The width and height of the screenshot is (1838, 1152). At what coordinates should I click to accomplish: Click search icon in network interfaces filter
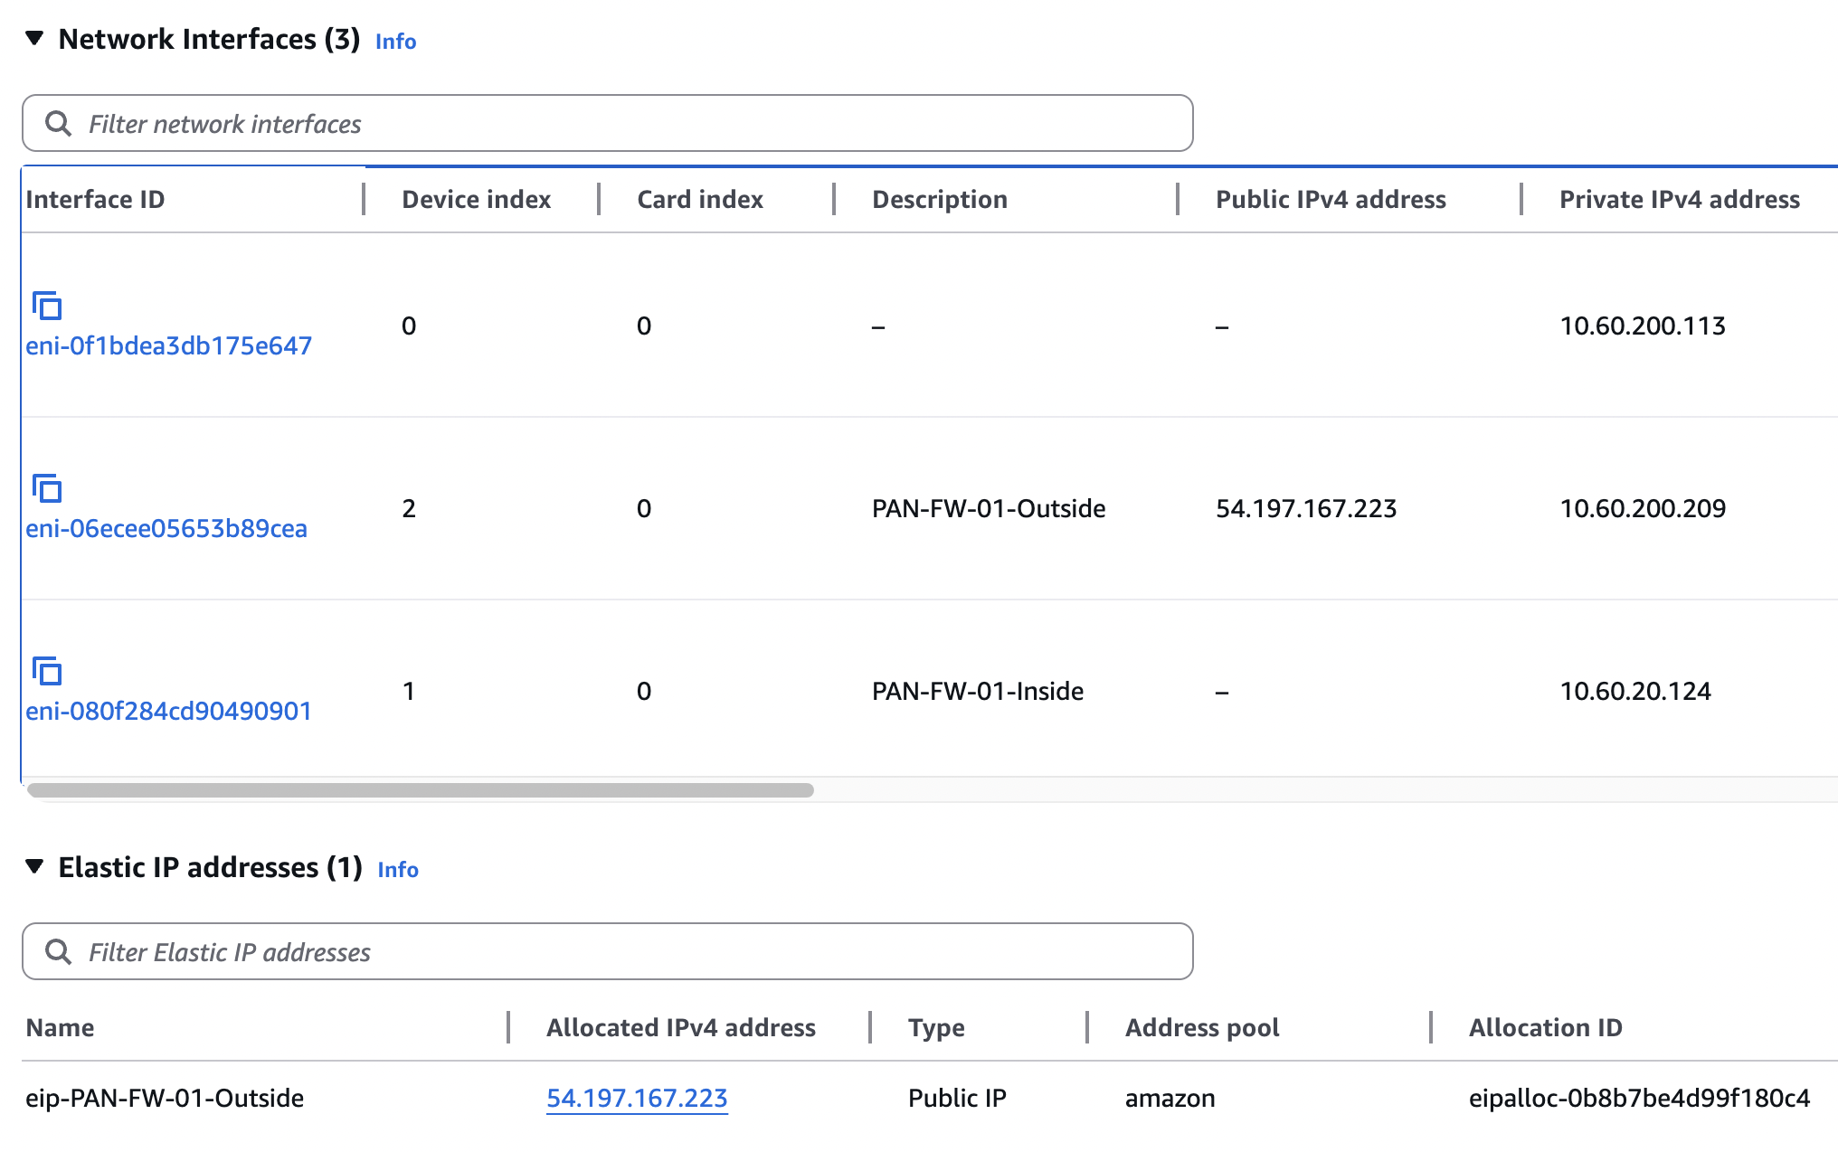pos(59,123)
